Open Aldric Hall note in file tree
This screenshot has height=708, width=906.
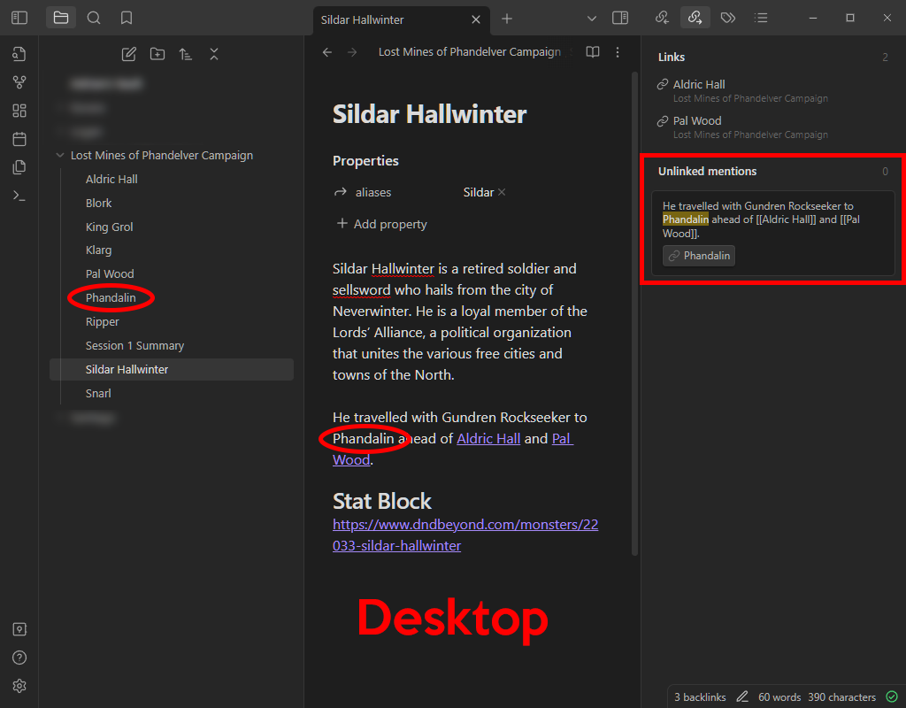(111, 179)
